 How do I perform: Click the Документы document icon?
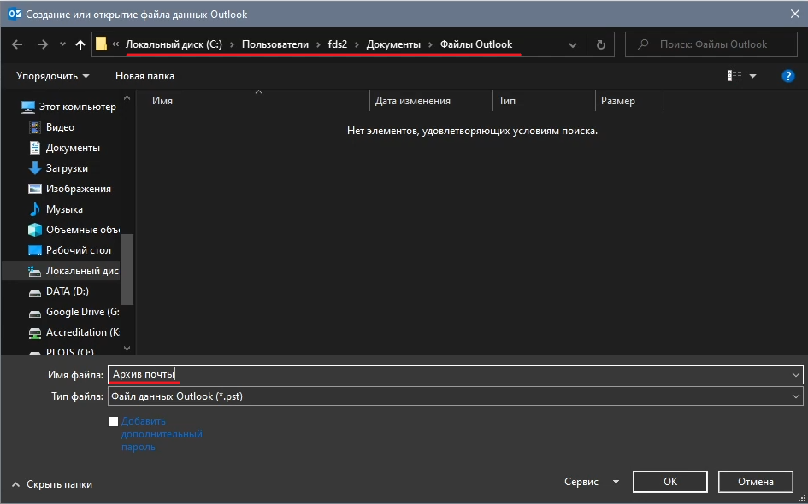(34, 148)
